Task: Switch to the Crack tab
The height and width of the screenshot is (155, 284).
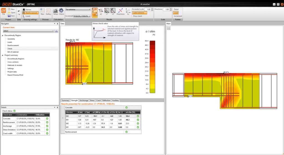Action: pos(98,100)
